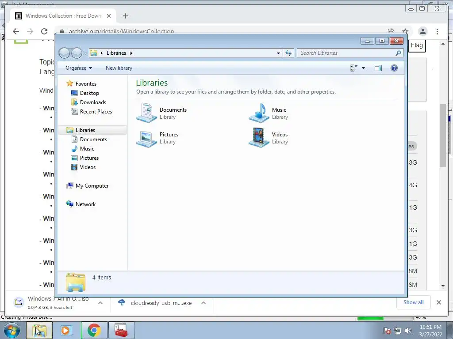Click Chrome back arrow button
Viewport: 453px width, 339px height.
click(16, 31)
